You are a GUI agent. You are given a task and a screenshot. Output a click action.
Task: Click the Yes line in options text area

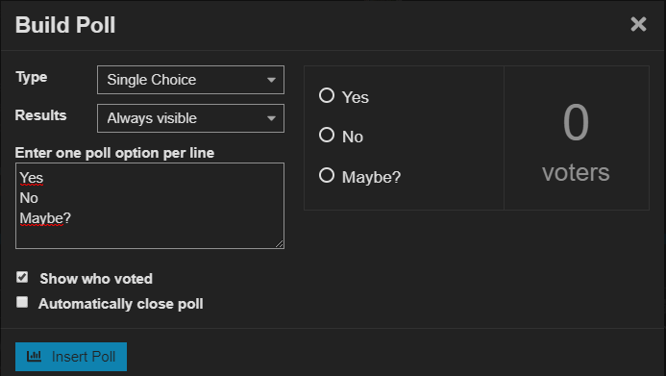(32, 178)
